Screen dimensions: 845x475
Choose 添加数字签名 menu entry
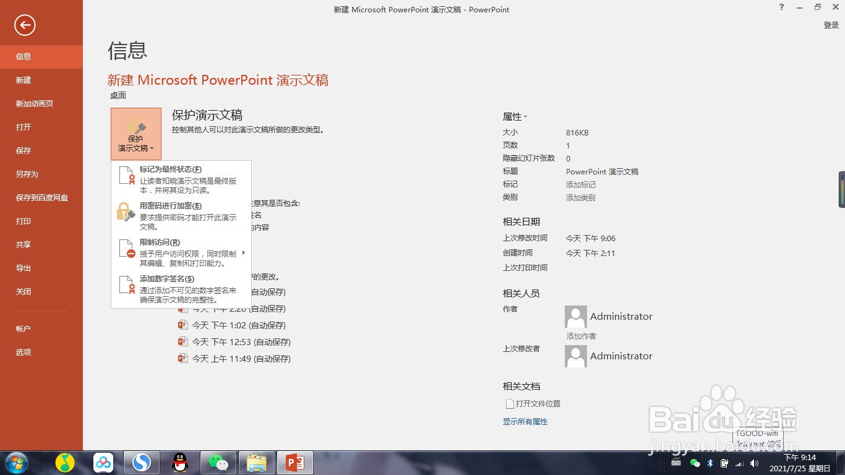pyautogui.click(x=181, y=289)
